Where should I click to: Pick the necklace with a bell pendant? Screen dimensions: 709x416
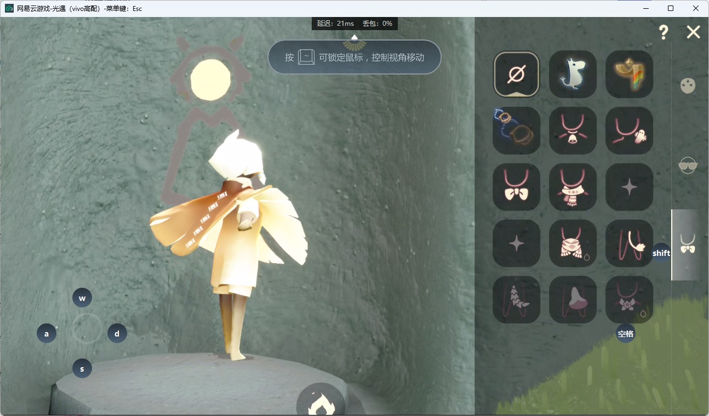click(x=573, y=130)
